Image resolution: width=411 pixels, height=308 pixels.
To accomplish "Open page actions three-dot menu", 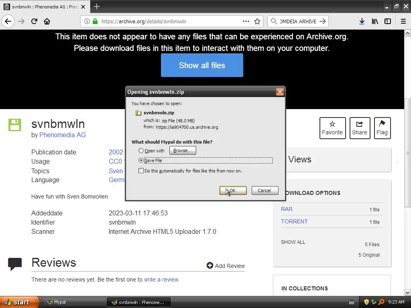I will click(246, 21).
